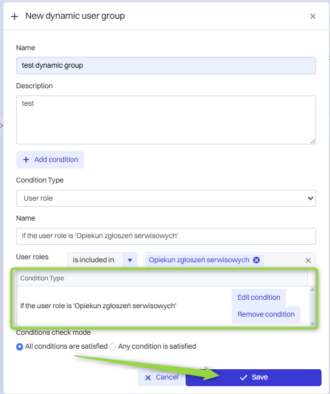Click the plus icon on Add condition

tap(26, 160)
